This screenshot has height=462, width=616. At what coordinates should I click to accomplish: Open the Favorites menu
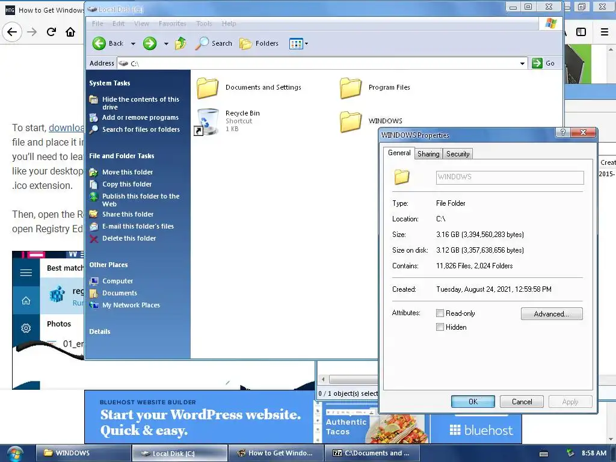173,23
